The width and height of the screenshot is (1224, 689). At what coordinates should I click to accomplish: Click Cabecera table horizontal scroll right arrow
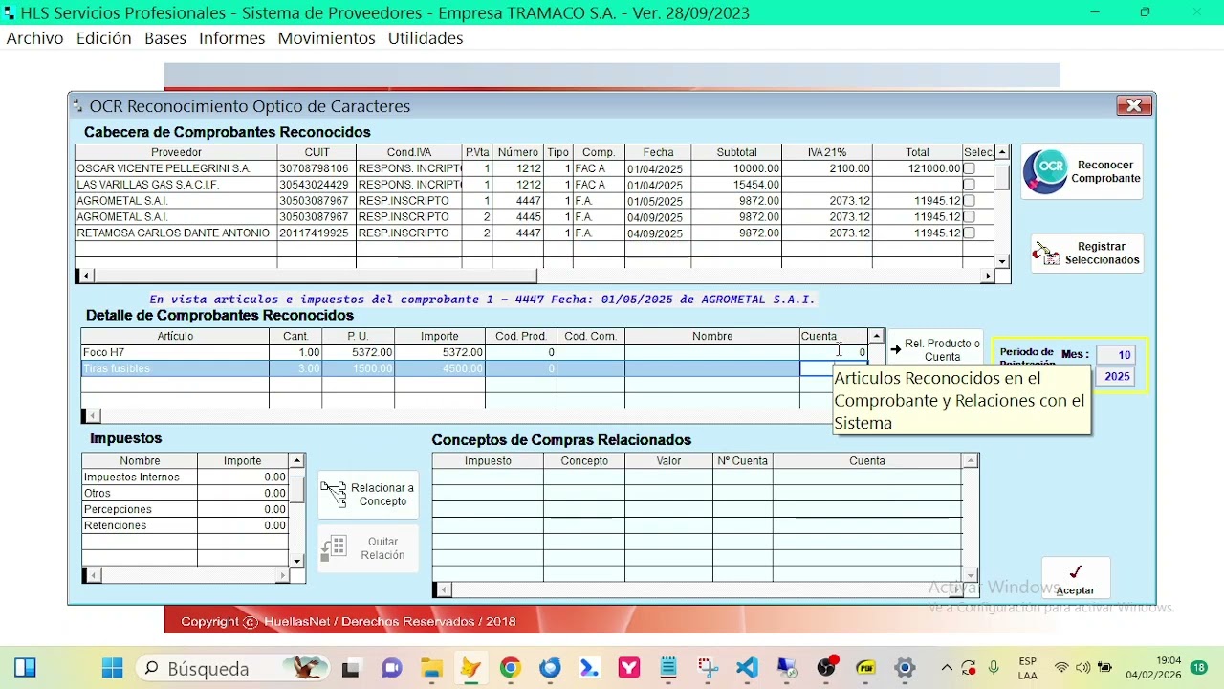point(988,277)
